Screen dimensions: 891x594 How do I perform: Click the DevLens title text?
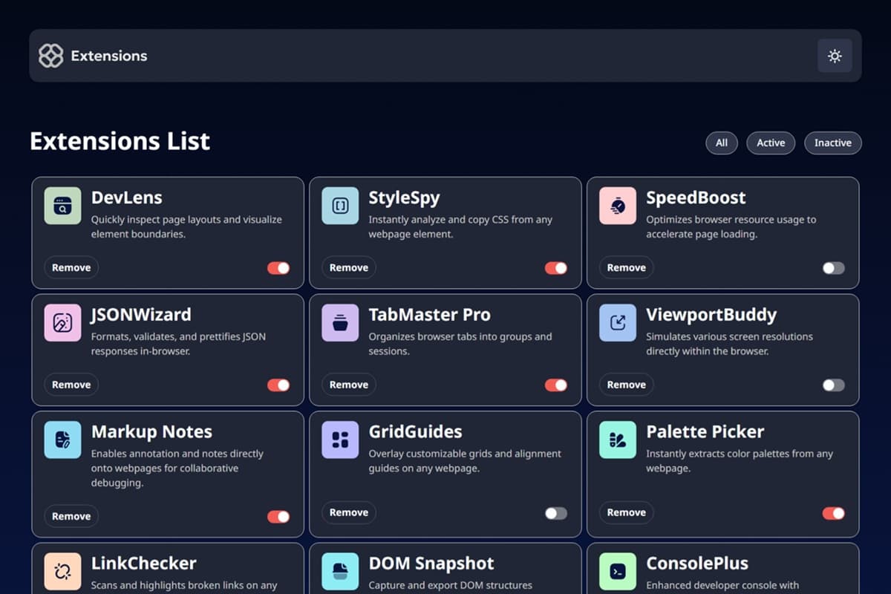click(x=127, y=198)
